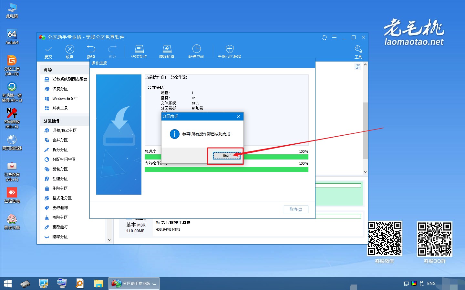Click the 取消(C) button in the progress window
This screenshot has height=290, width=465.
[x=296, y=209]
